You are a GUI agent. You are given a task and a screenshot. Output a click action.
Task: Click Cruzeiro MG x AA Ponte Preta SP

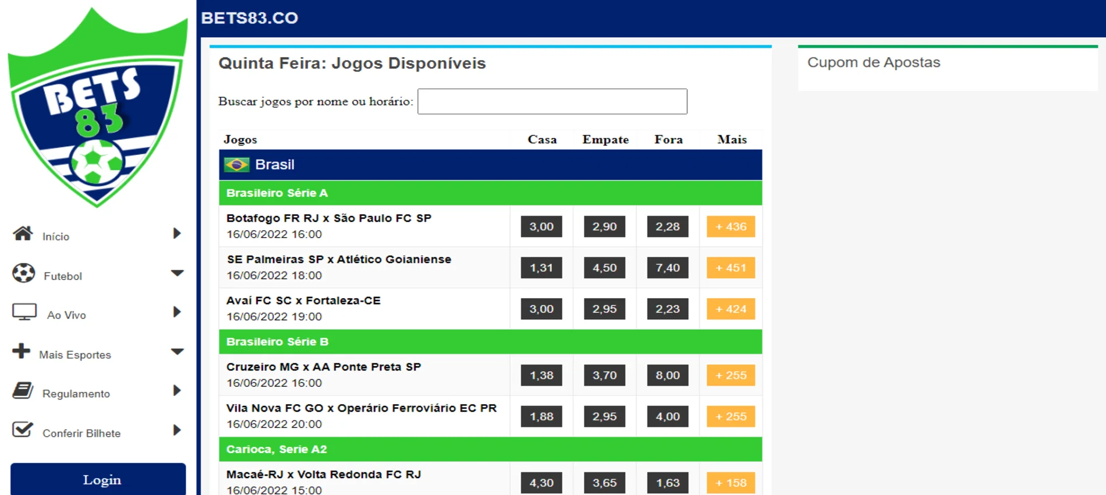pyautogui.click(x=324, y=367)
